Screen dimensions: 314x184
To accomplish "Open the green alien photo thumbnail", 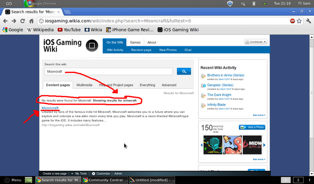I will pyautogui.click(x=212, y=145).
